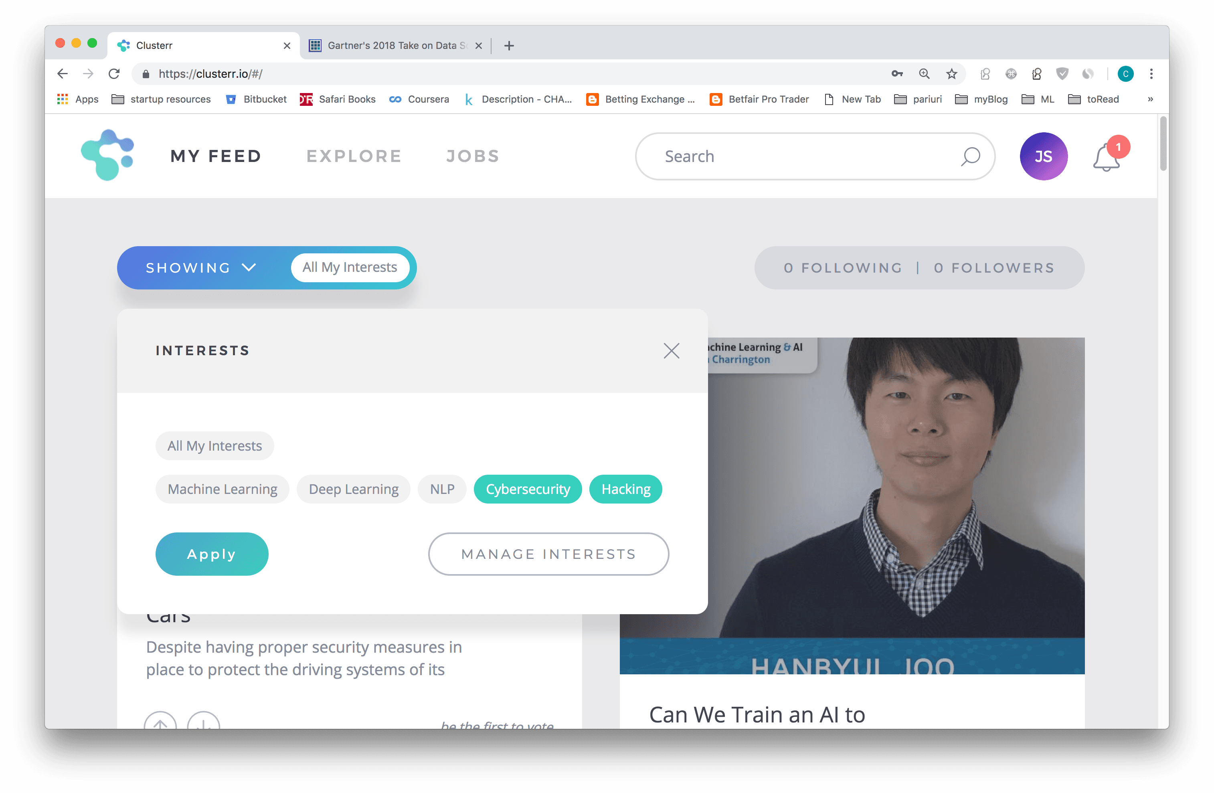The width and height of the screenshot is (1214, 793).
Task: Show the hidden bookmarks overflow
Action: point(1150,99)
